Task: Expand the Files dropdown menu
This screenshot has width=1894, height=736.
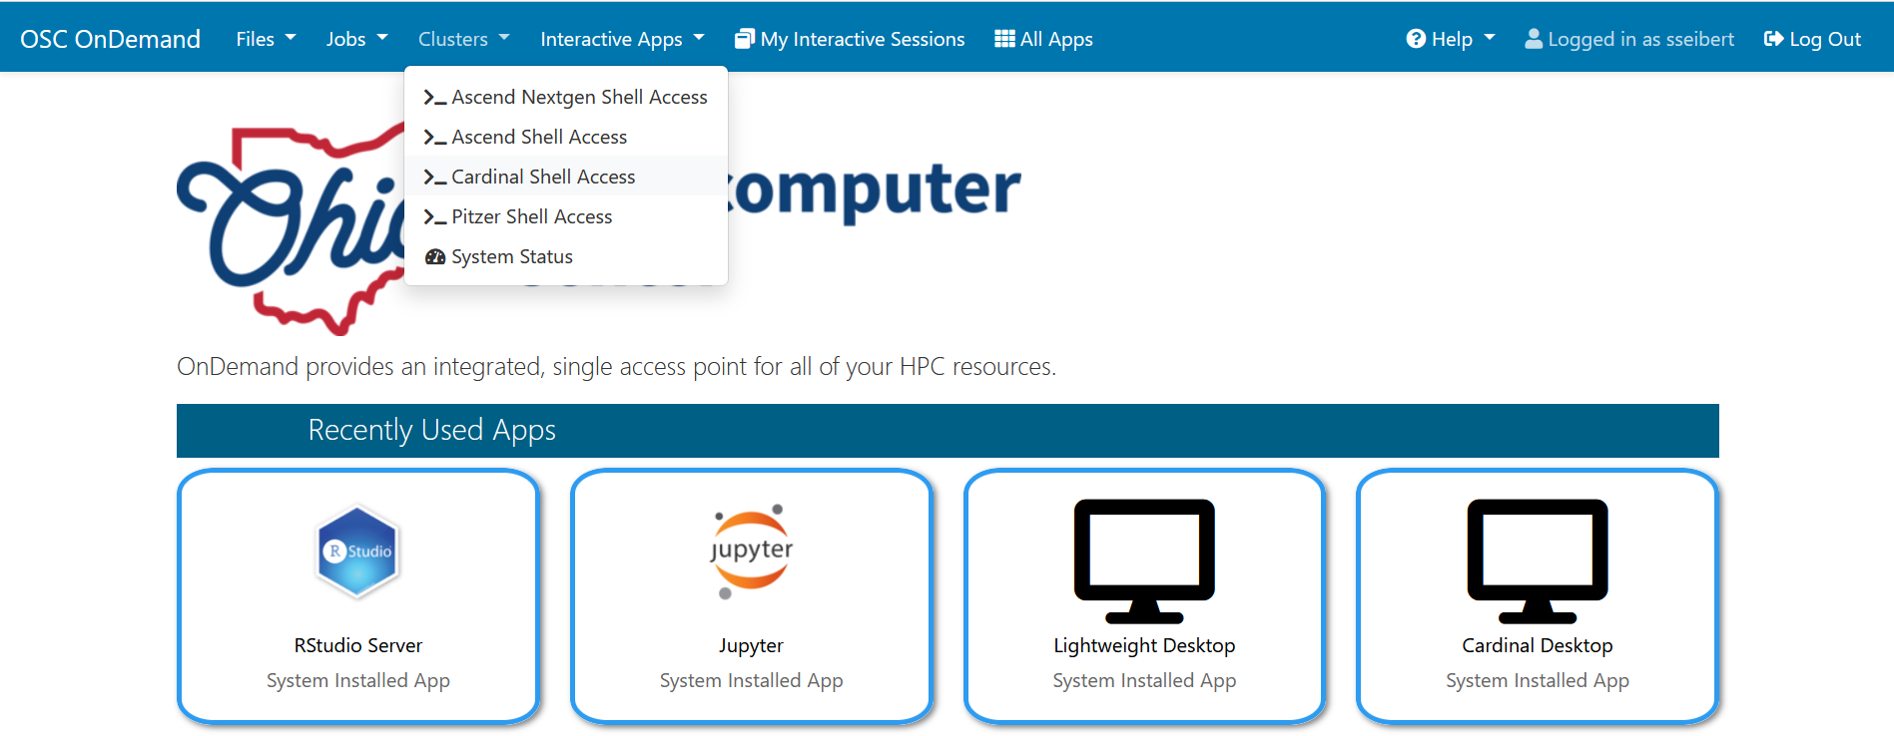Action: pos(266,39)
